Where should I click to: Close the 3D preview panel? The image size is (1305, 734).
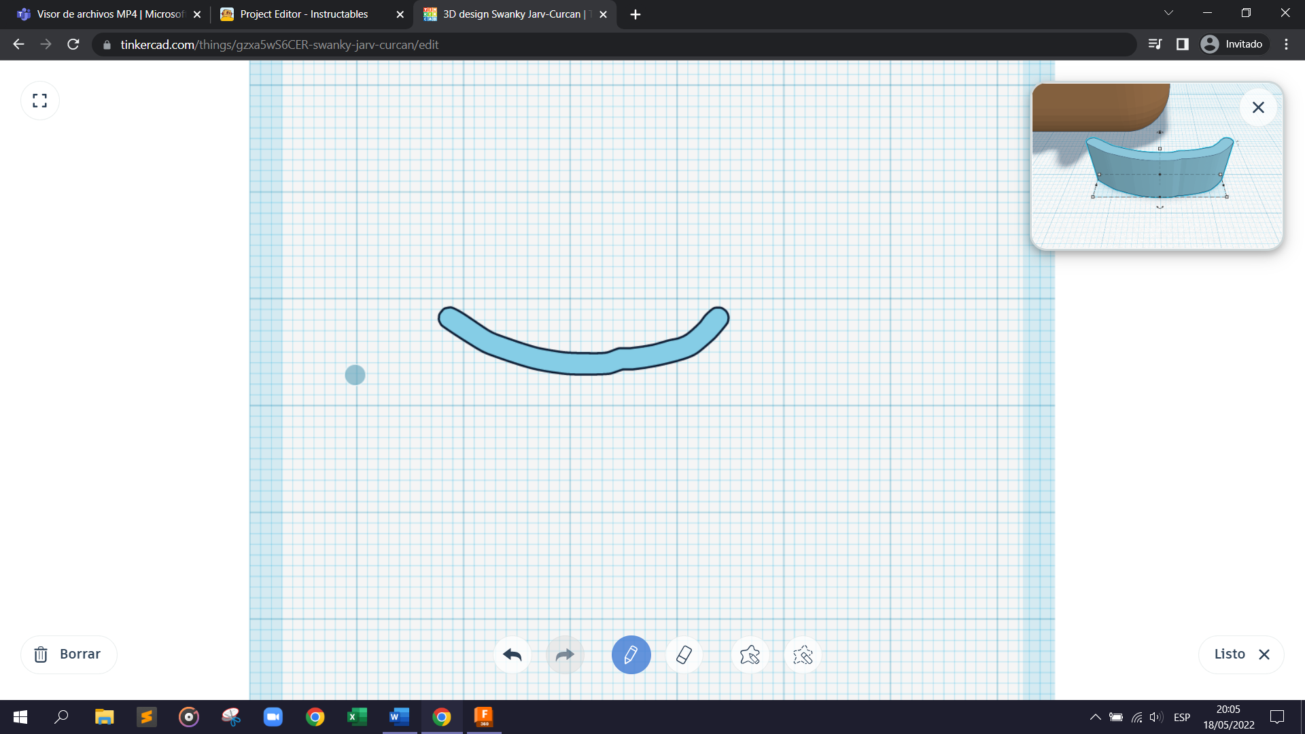(1258, 107)
